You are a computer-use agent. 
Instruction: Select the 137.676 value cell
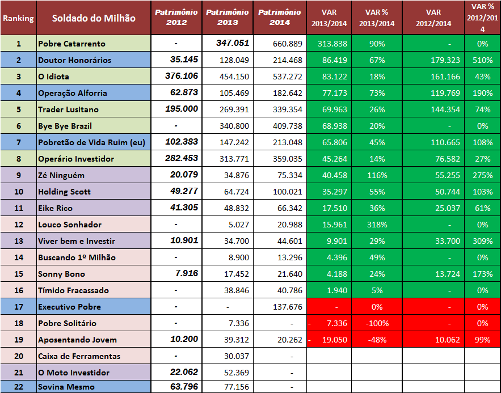pyautogui.click(x=280, y=307)
